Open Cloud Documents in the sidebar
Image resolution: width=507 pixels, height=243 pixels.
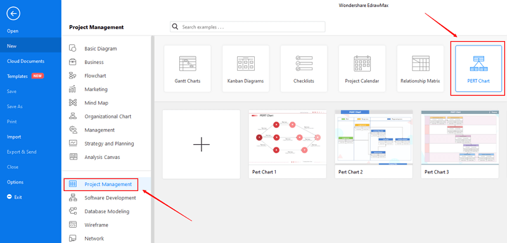[25, 61]
